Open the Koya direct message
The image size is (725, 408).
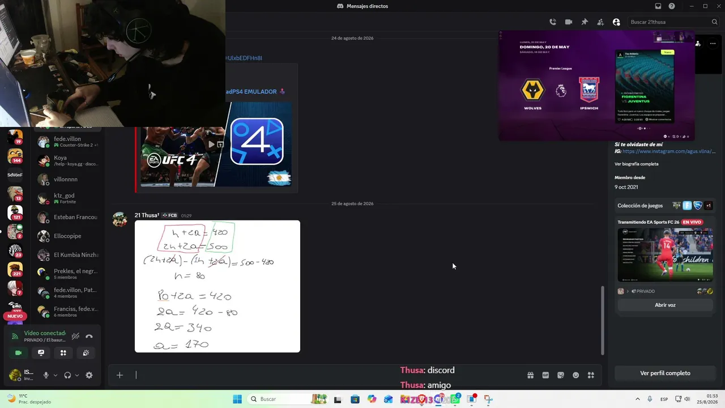click(67, 160)
